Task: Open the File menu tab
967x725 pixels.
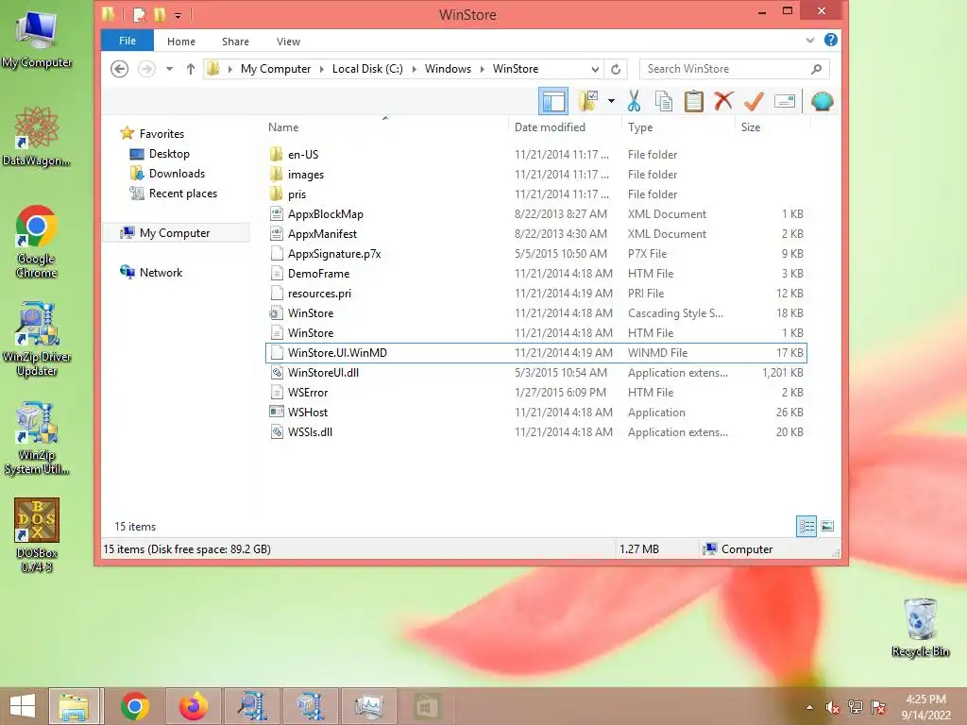Action: pyautogui.click(x=127, y=41)
